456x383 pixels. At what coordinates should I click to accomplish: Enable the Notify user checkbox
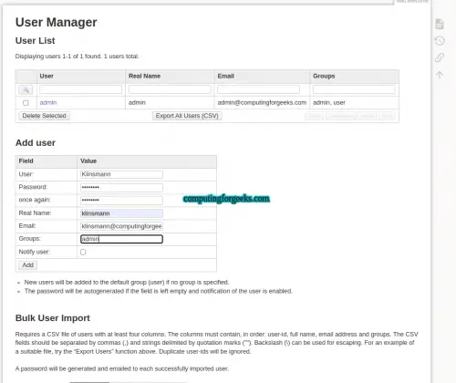[83, 252]
